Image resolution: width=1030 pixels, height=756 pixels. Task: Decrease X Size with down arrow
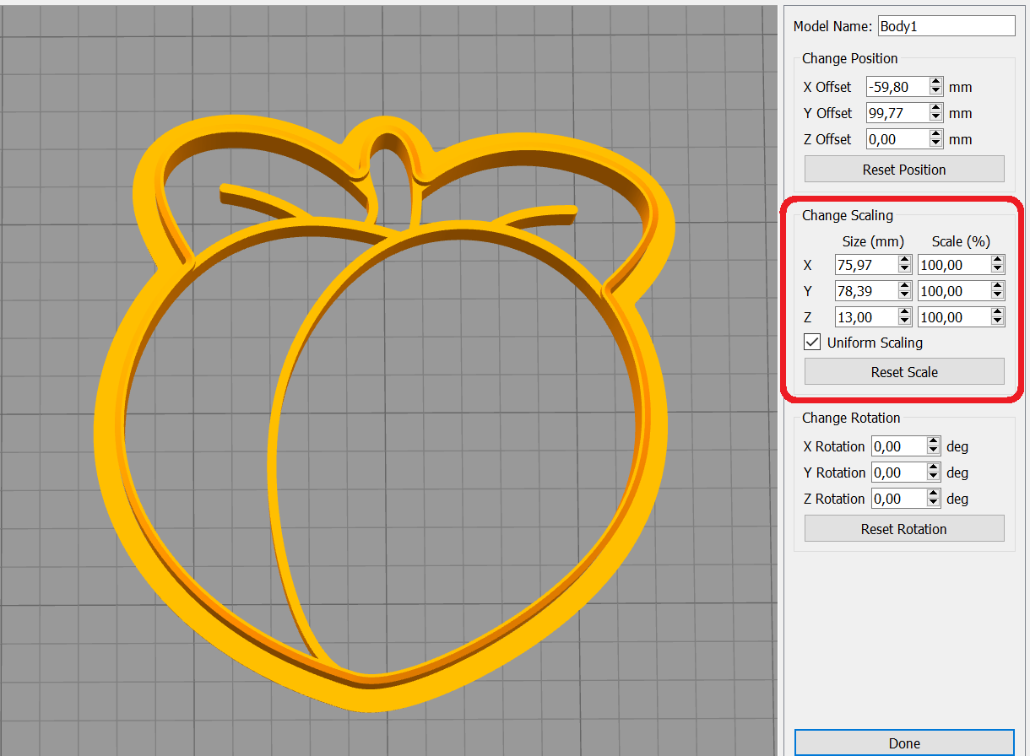pyautogui.click(x=905, y=270)
